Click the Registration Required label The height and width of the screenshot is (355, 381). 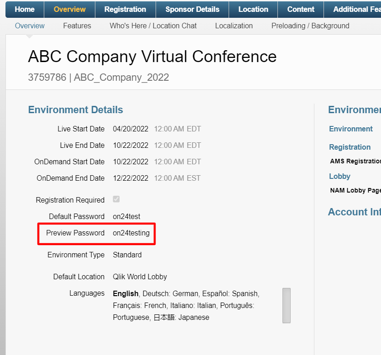pos(70,200)
